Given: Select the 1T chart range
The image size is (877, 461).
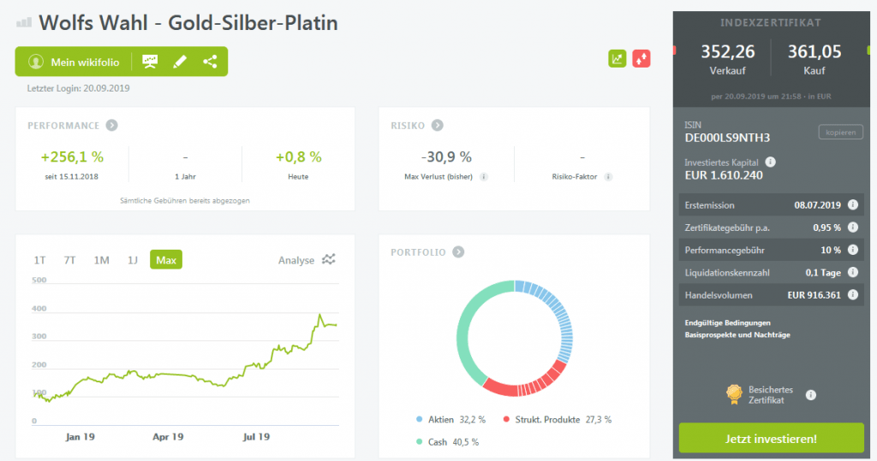Looking at the screenshot, I should pyautogui.click(x=40, y=260).
